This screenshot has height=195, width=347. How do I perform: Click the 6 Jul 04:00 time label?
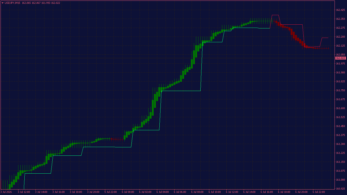point(163,192)
